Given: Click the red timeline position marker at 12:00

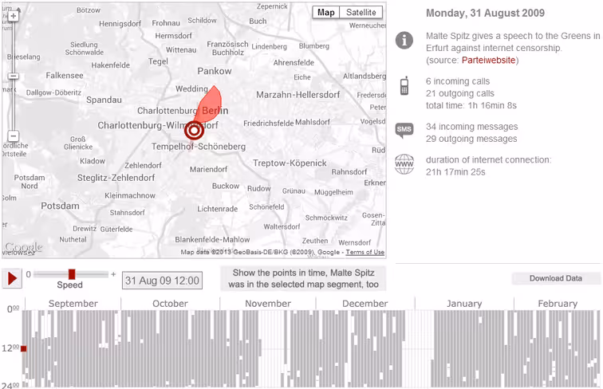Looking at the screenshot, I should coord(23,348).
